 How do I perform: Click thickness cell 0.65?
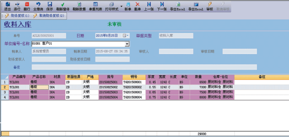tap(151, 92)
